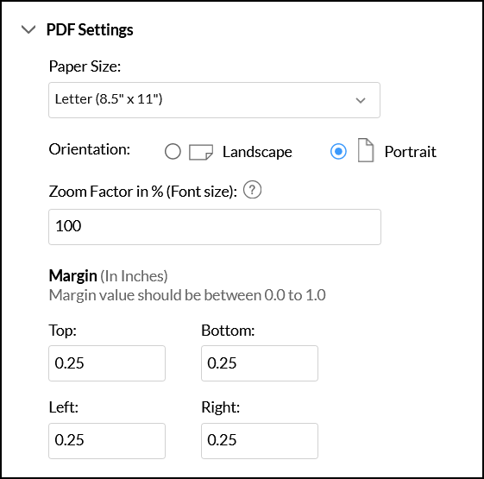Viewport: 484px width, 479px height.
Task: Select the Portrait radio button
Action: click(338, 151)
